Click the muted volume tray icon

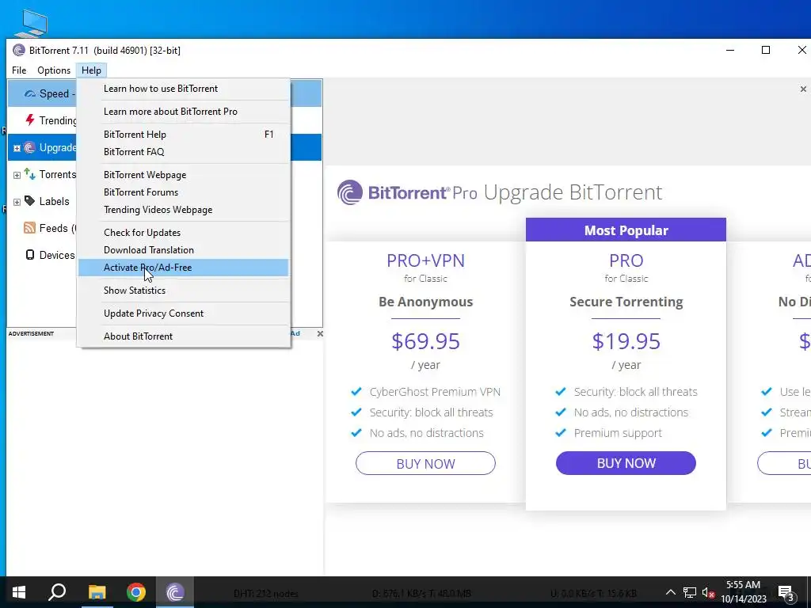tap(709, 592)
